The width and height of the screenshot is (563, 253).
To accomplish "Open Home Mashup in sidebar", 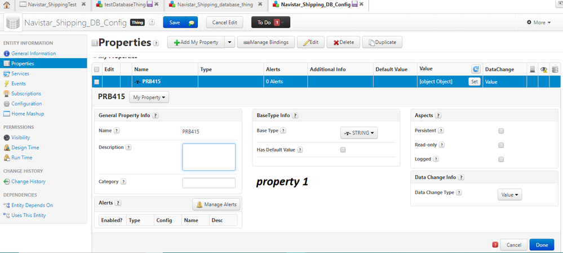I will 28,114.
